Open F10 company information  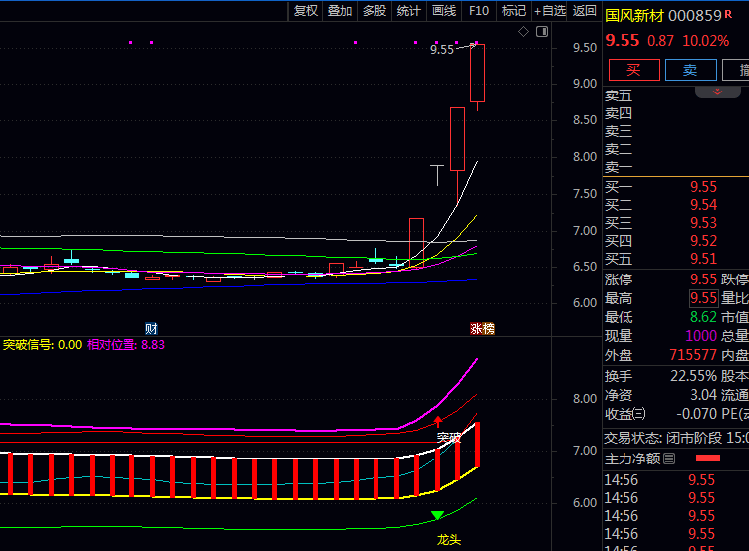click(x=479, y=10)
